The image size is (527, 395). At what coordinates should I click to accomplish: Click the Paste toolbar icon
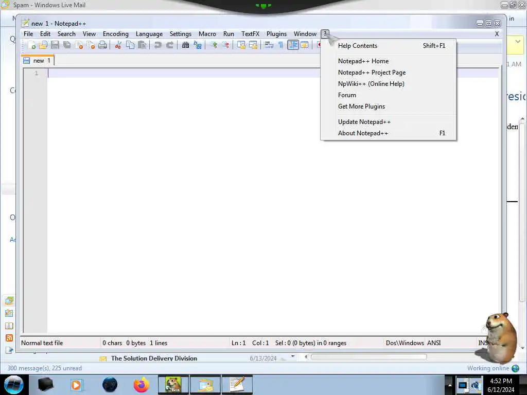142,45
